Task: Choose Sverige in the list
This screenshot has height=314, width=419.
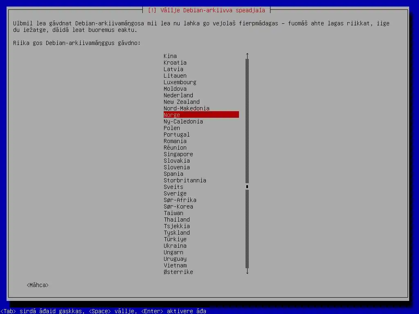Action: click(201, 193)
